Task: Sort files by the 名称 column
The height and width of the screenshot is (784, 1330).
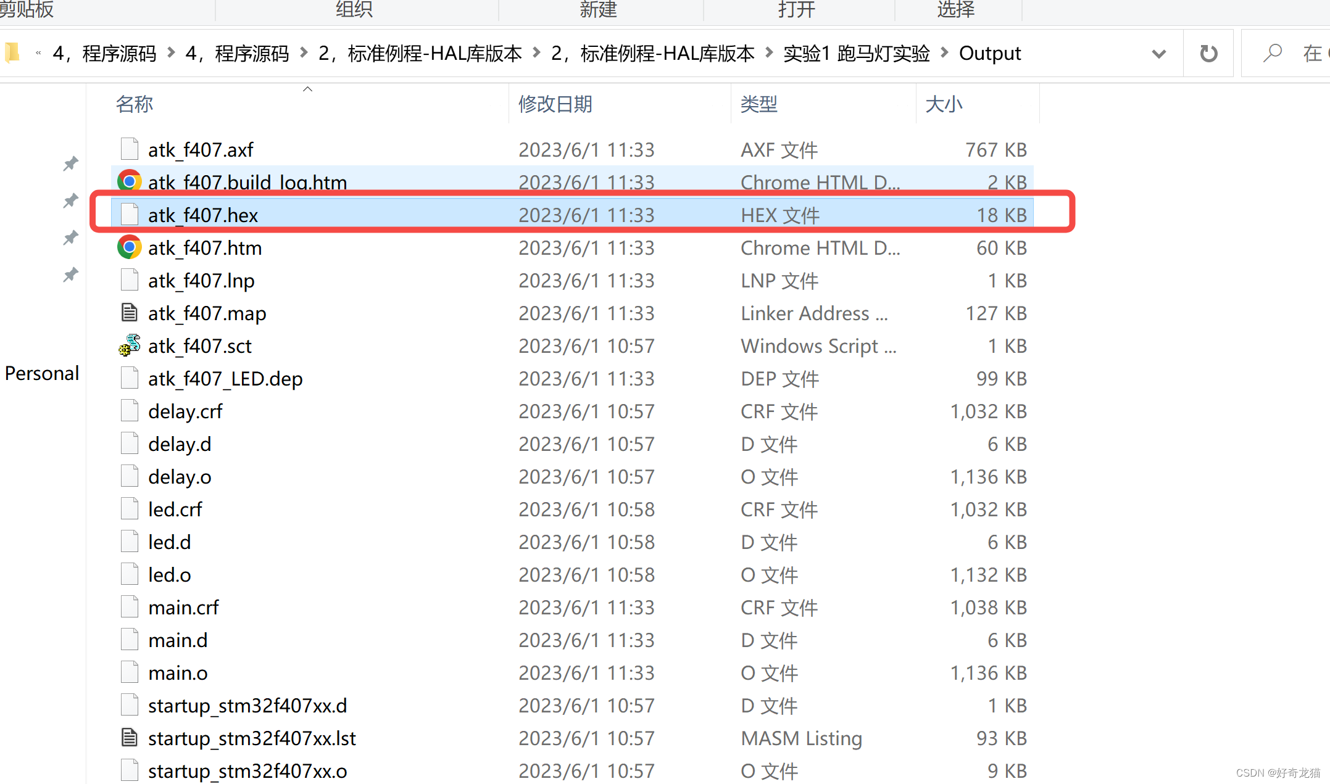Action: pos(135,104)
